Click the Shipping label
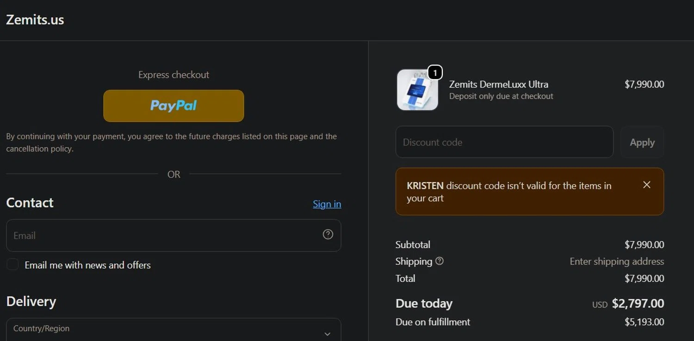 pyautogui.click(x=414, y=262)
